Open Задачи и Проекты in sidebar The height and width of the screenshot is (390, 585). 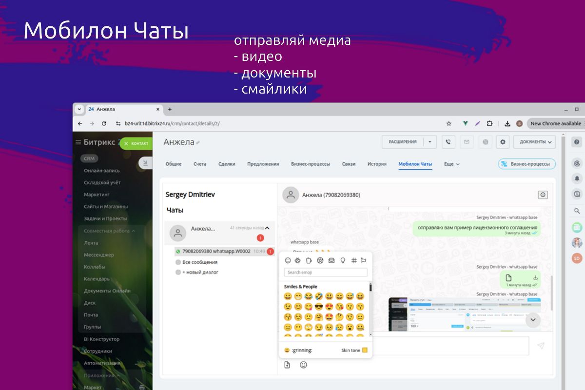[105, 218]
